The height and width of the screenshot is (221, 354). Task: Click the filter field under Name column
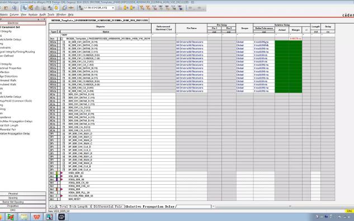(x=106, y=35)
